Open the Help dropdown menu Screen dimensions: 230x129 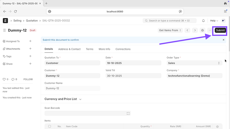point(214,21)
